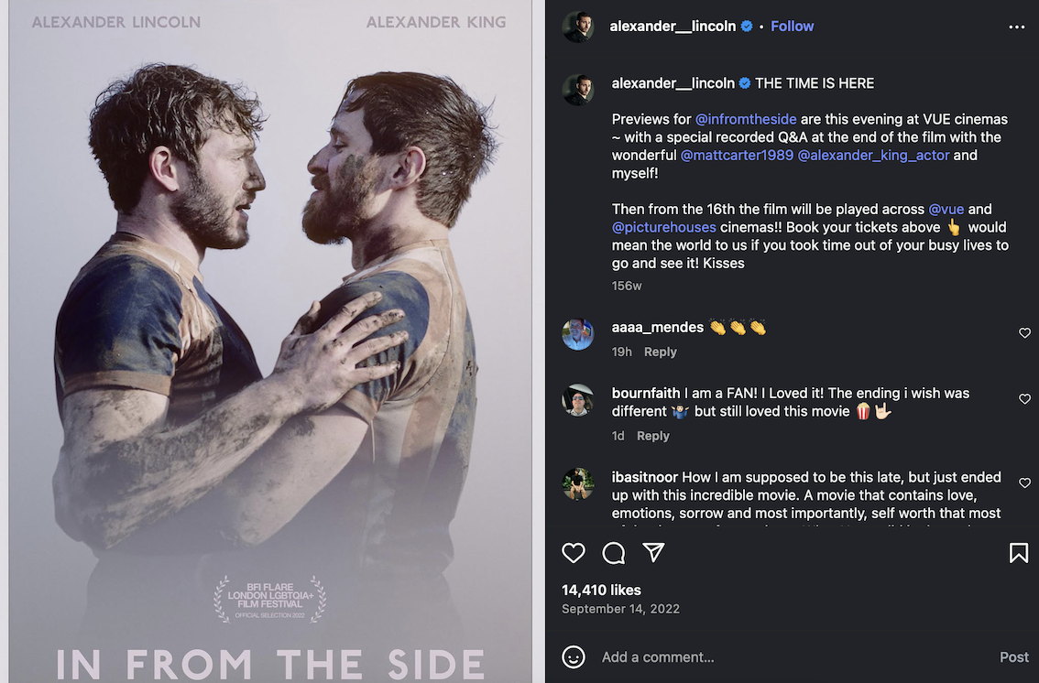Like bournfaith's comment
This screenshot has height=683, width=1039.
pos(1024,399)
